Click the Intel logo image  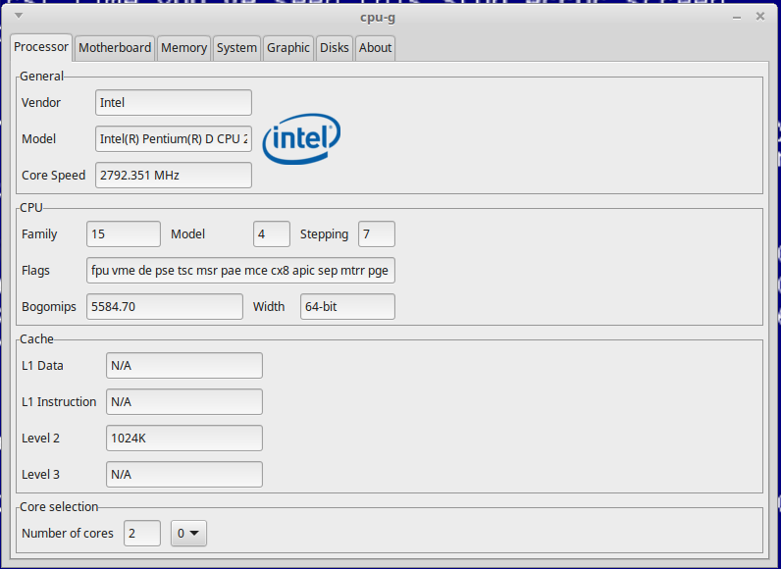301,138
